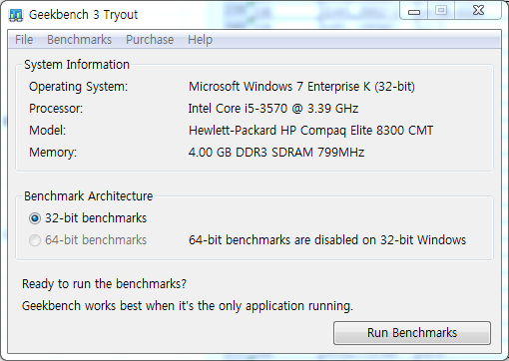Click the Geekbench 3 Tryout title bar text
This screenshot has height=361, width=509.
pos(83,15)
